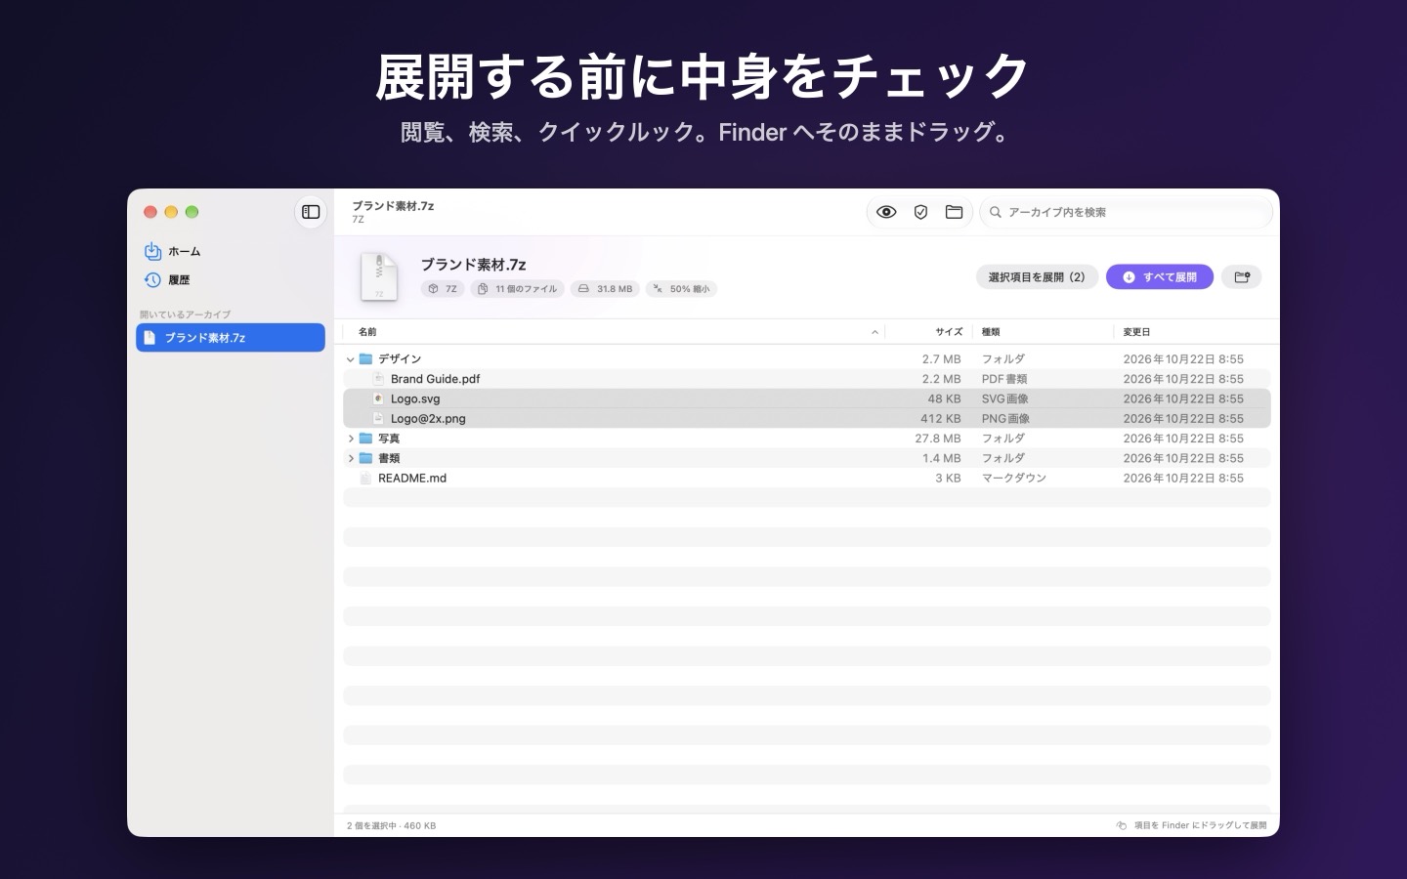
Task: Click the Logo@2x.png file icon
Action: click(x=378, y=418)
